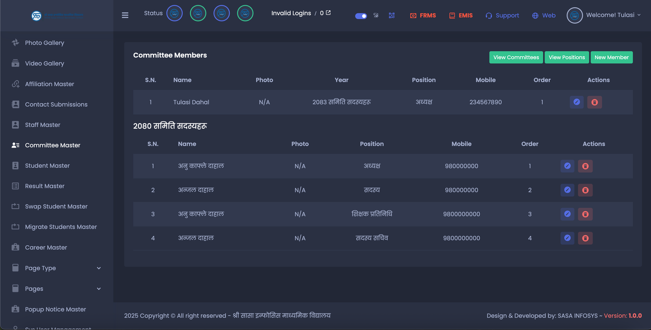
Task: Click the percent icon beside the toggle
Action: click(376, 16)
